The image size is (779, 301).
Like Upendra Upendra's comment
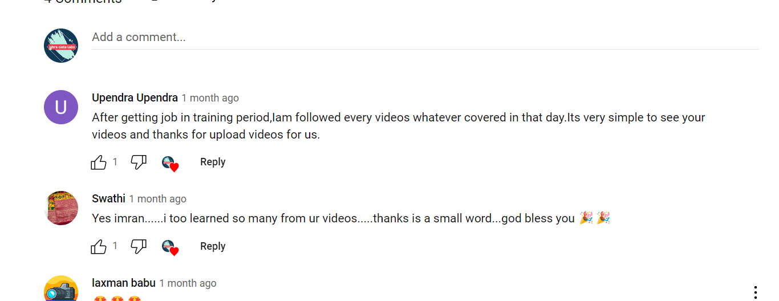coord(99,162)
